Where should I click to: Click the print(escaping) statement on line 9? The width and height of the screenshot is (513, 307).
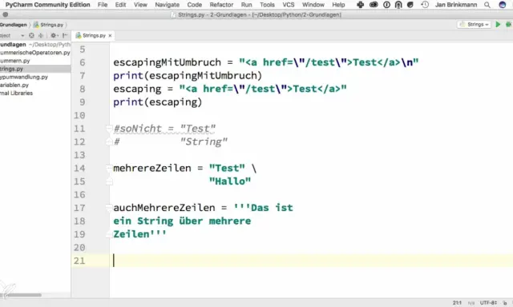pyautogui.click(x=158, y=102)
